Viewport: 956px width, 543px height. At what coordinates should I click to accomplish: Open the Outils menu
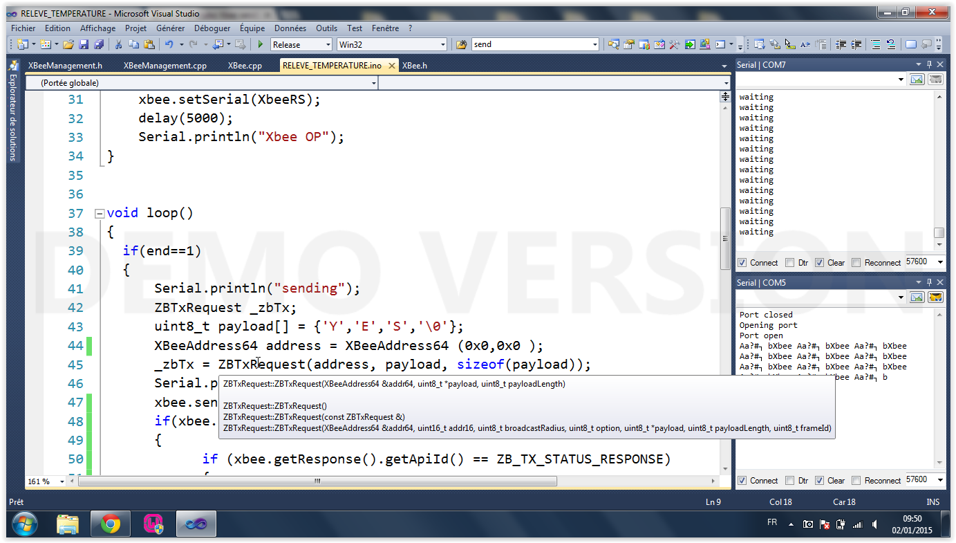tap(326, 28)
